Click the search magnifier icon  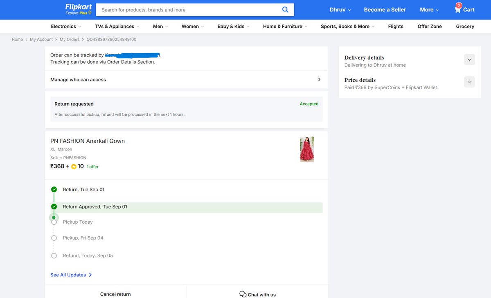[x=285, y=10]
